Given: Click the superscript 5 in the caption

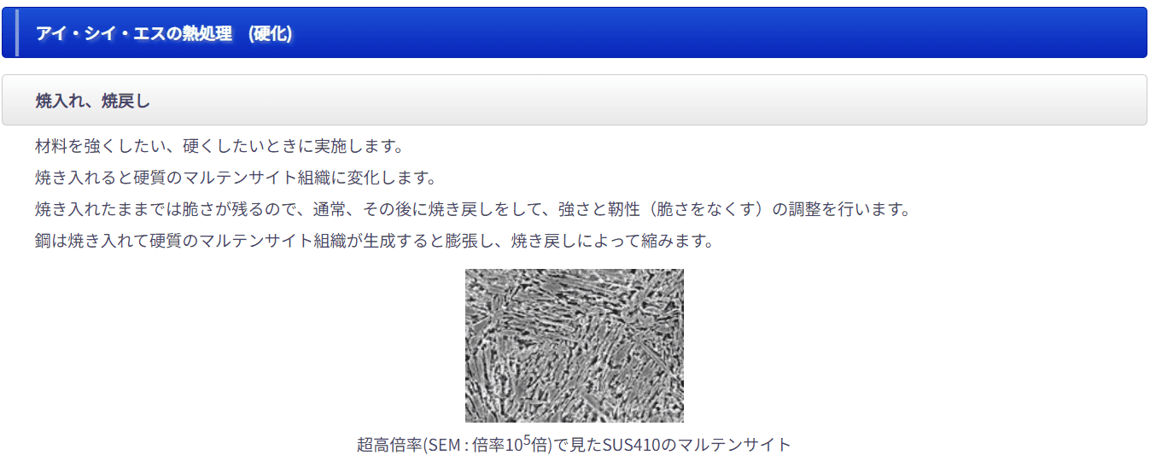Looking at the screenshot, I should click(x=527, y=440).
